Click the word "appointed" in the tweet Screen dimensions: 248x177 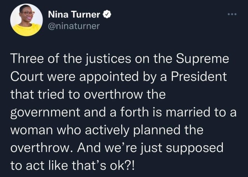(x=108, y=77)
